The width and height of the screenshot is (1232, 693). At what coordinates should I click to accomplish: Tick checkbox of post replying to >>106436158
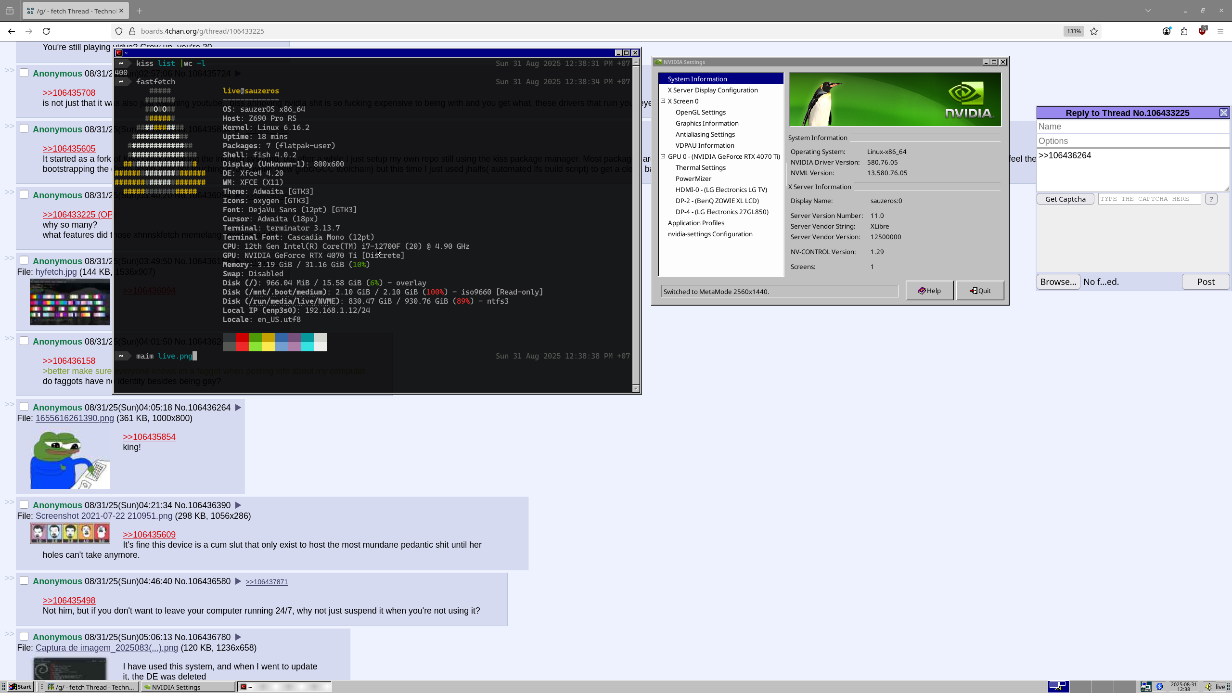click(x=24, y=341)
